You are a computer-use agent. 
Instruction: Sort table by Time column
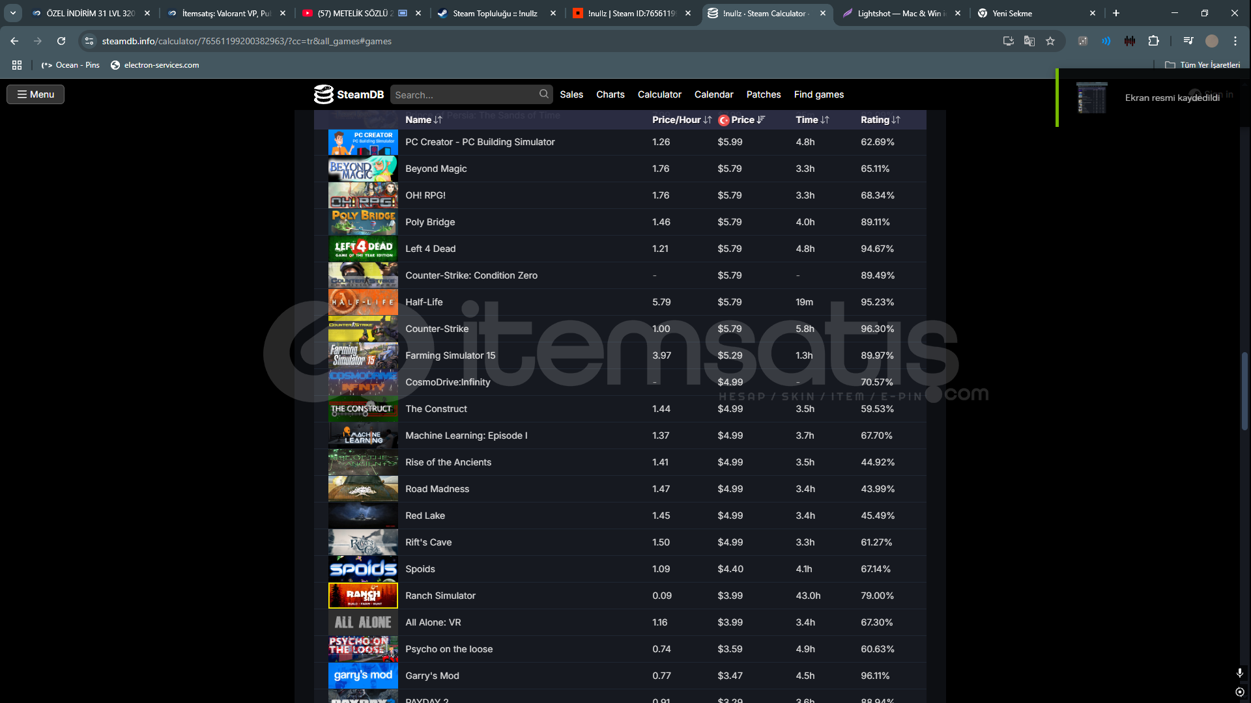click(812, 120)
